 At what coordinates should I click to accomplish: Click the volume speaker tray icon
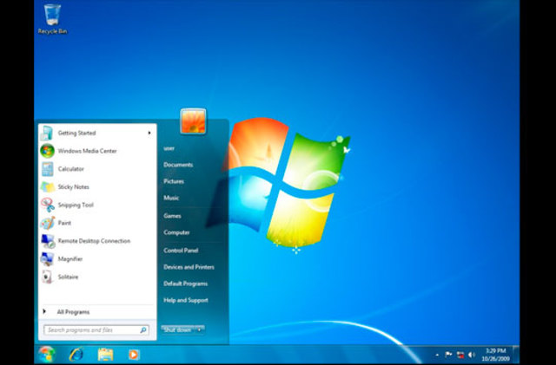click(x=471, y=355)
